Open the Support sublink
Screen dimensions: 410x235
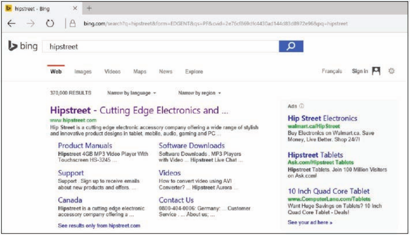(x=71, y=173)
